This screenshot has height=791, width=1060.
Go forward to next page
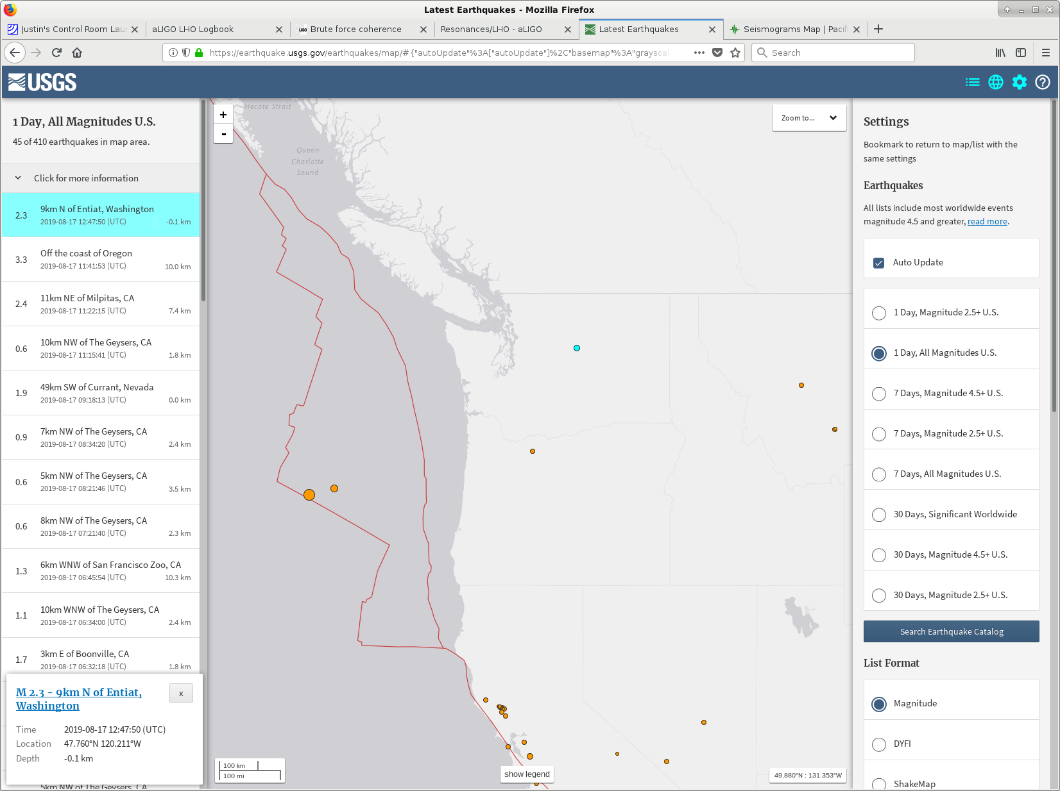(36, 53)
